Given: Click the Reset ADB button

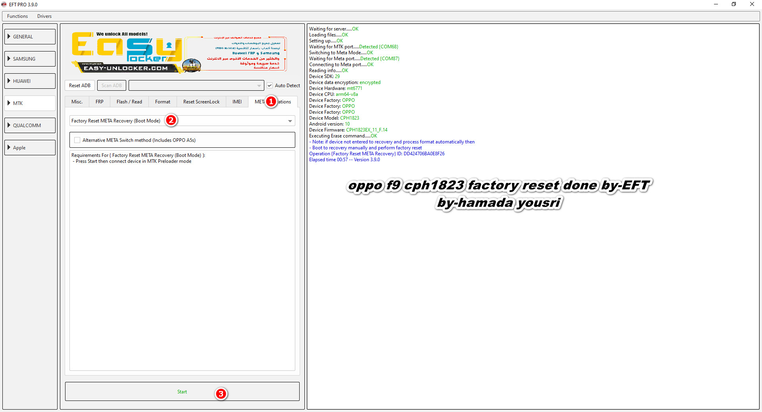Looking at the screenshot, I should tap(80, 86).
